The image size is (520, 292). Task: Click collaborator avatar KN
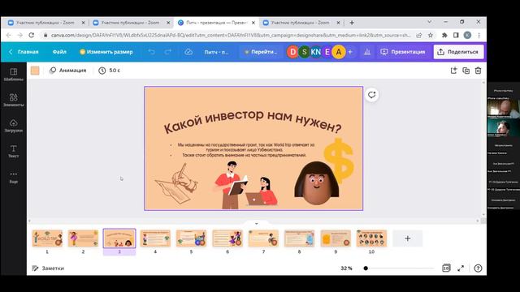click(316, 52)
